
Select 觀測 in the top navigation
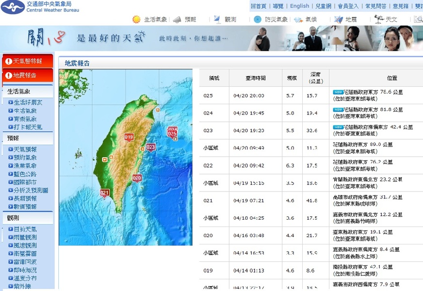230,19
